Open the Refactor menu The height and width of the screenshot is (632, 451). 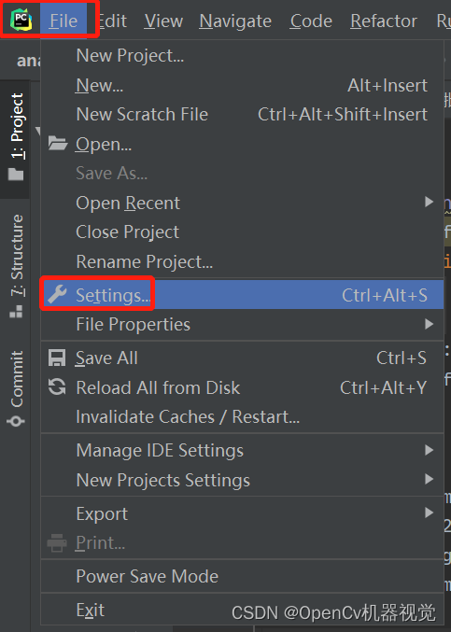[384, 21]
